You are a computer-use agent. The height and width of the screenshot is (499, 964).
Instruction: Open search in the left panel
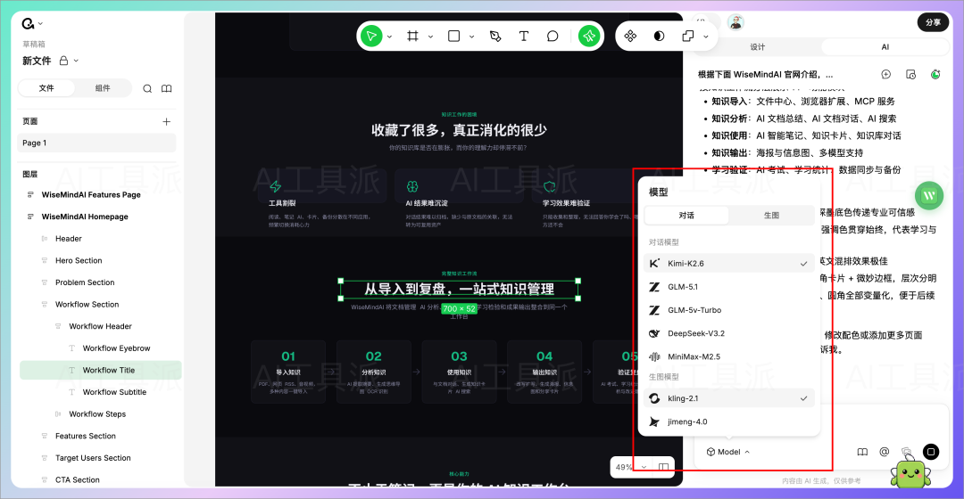147,88
